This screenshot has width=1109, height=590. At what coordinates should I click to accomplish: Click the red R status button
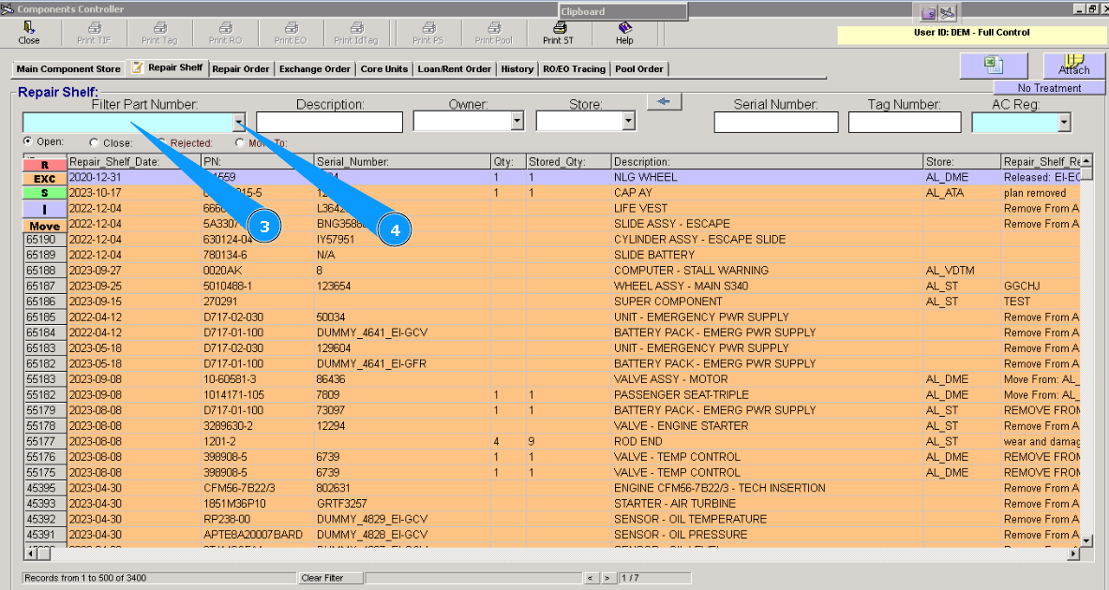(x=45, y=165)
